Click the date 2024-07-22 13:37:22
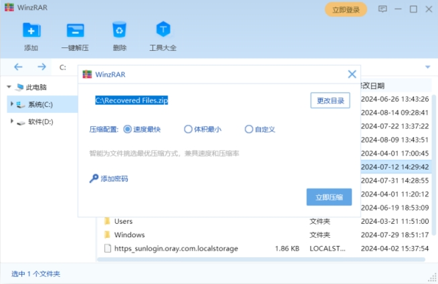 [x=395, y=126]
